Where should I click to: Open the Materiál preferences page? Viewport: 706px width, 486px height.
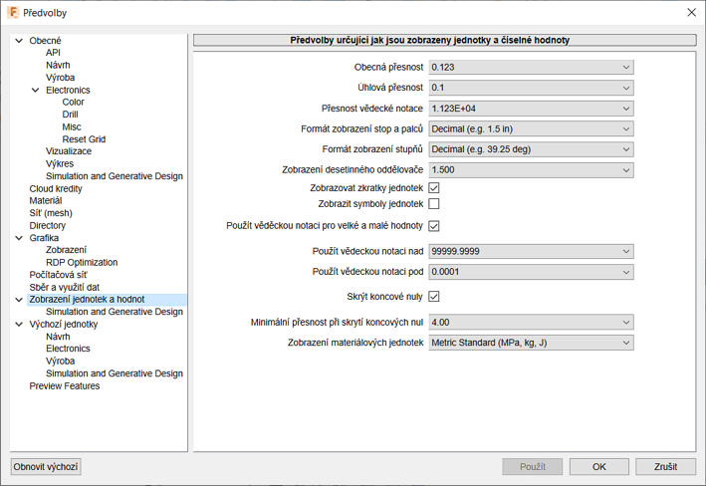(x=46, y=200)
